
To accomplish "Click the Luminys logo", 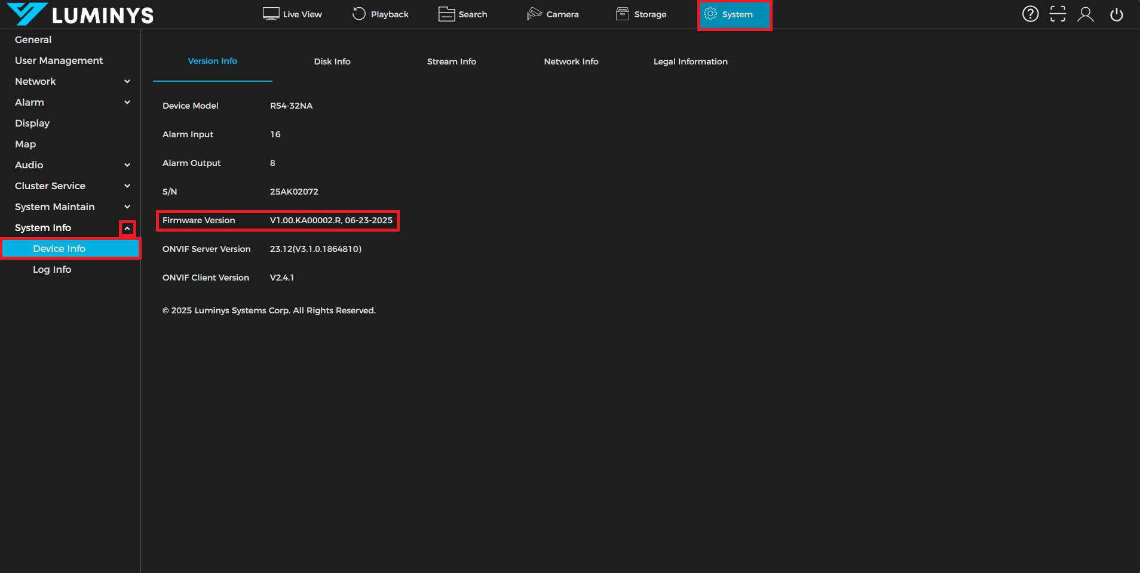I will tap(81, 14).
